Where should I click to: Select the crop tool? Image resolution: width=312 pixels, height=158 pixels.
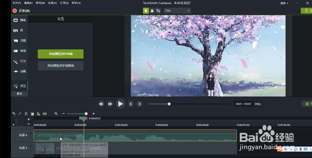coord(158,11)
